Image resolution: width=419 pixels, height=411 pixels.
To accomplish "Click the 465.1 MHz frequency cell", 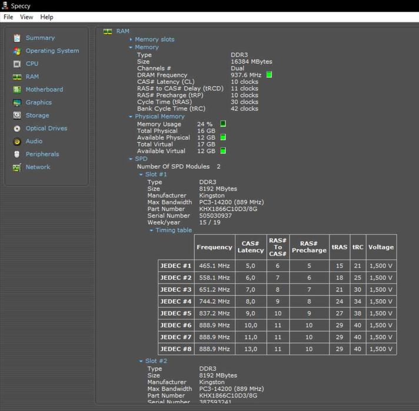I will (x=215, y=266).
